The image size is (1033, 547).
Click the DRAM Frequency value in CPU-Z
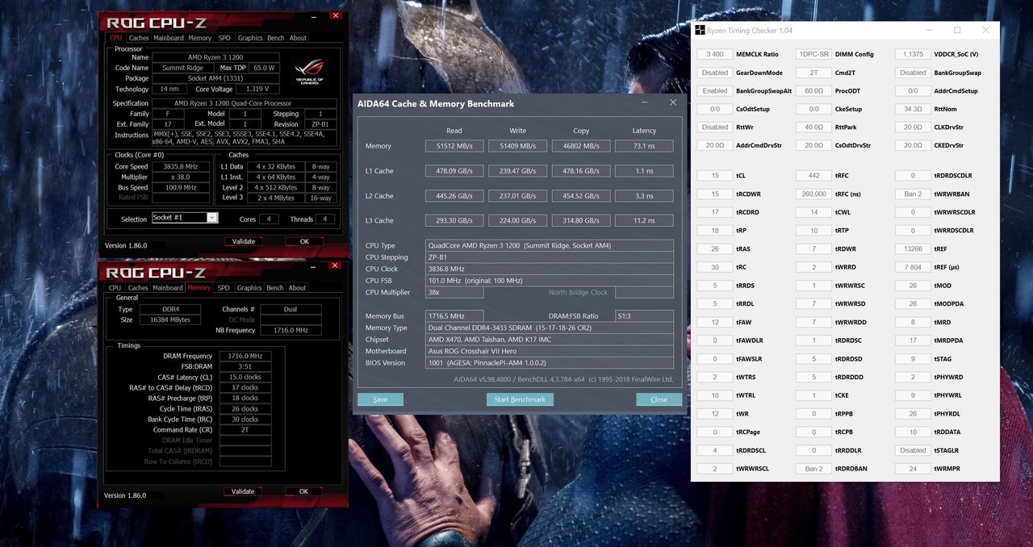pos(245,356)
